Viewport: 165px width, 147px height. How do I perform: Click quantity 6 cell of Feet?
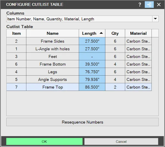point(115,56)
